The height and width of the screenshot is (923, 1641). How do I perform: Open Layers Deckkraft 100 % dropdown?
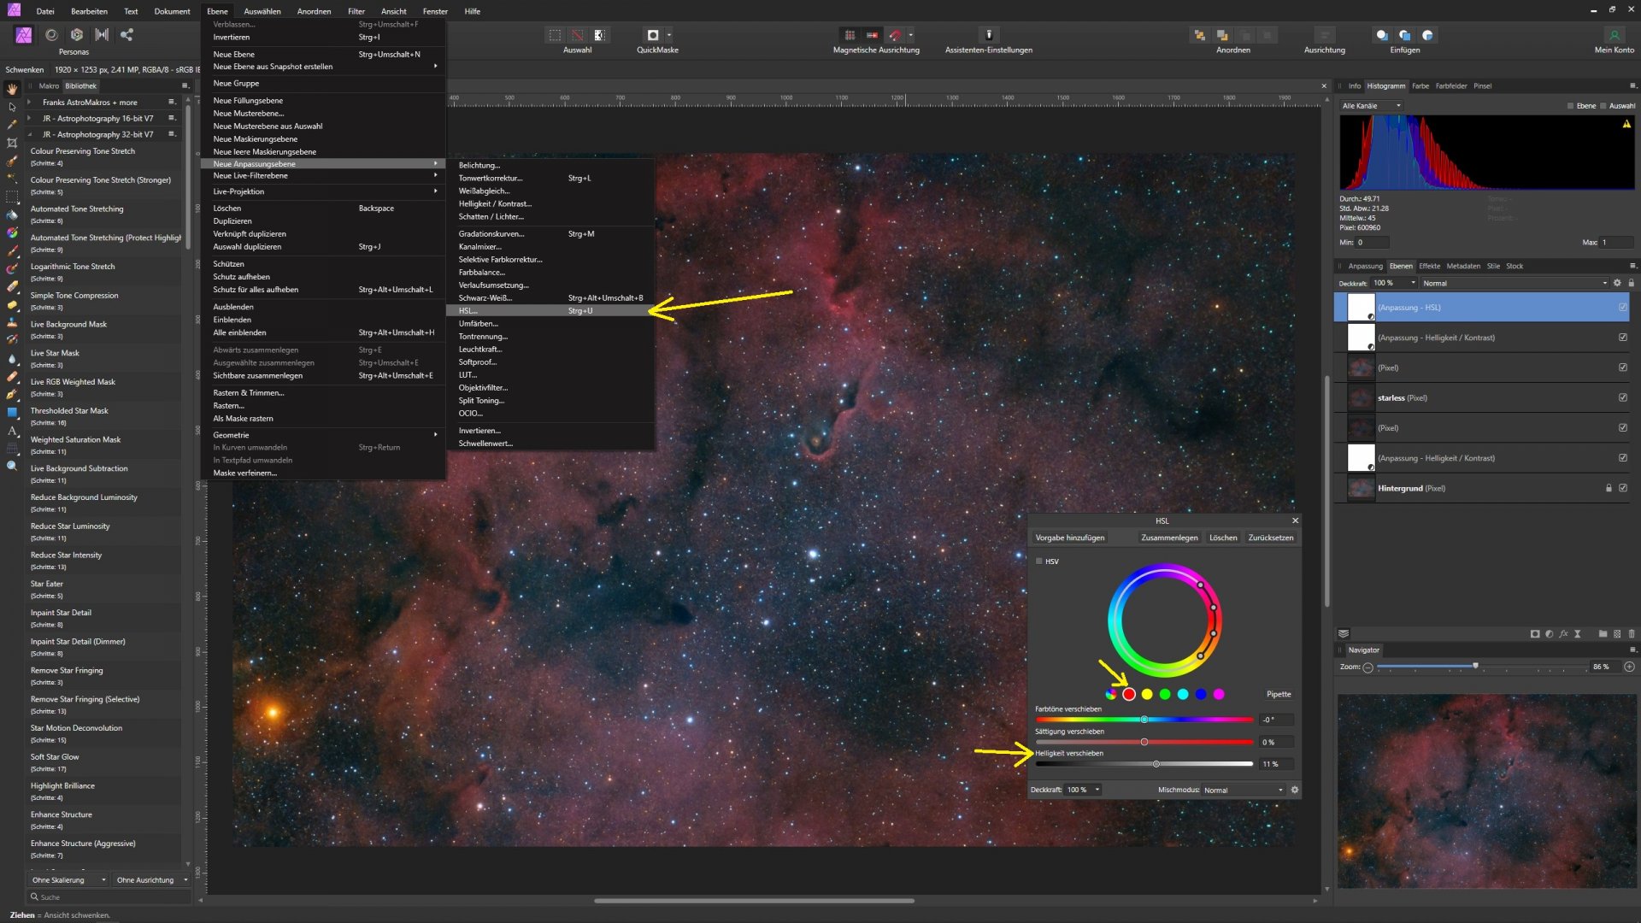(x=1394, y=283)
